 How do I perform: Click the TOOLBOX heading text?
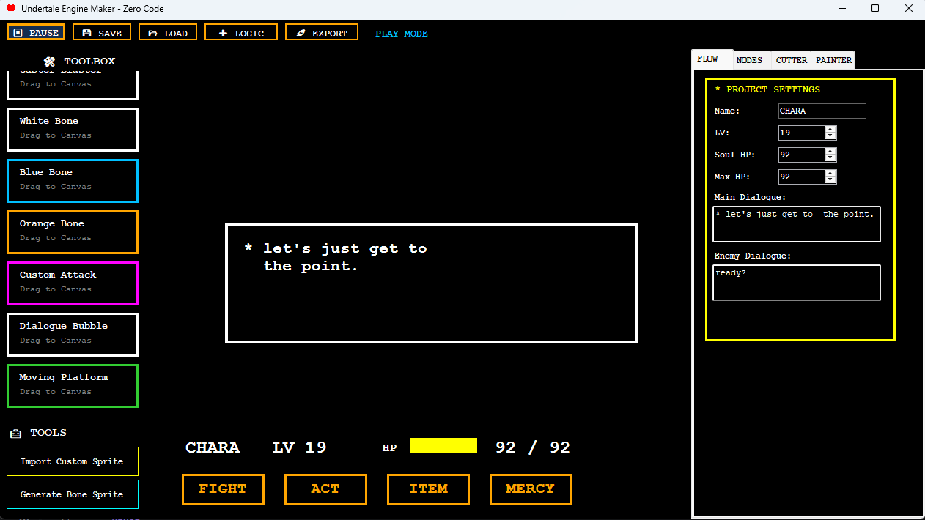pos(89,62)
